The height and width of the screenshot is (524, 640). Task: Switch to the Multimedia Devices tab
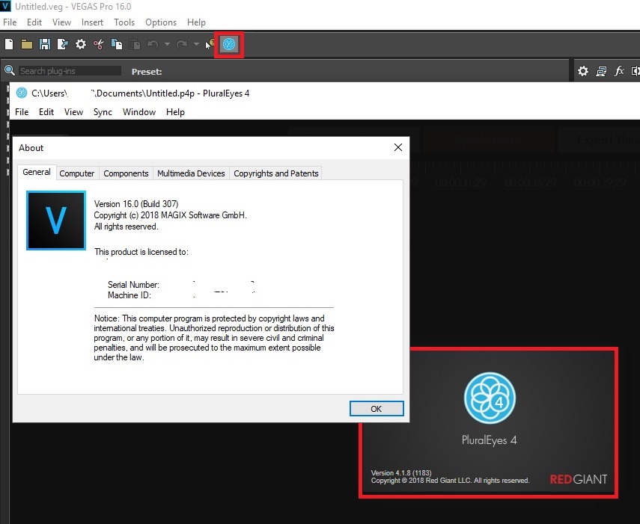[x=191, y=173]
